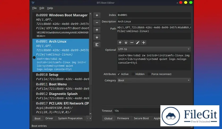Viewport: 222px width, 129px height.
Task: Open the Apple tab
Action: [x=157, y=118]
